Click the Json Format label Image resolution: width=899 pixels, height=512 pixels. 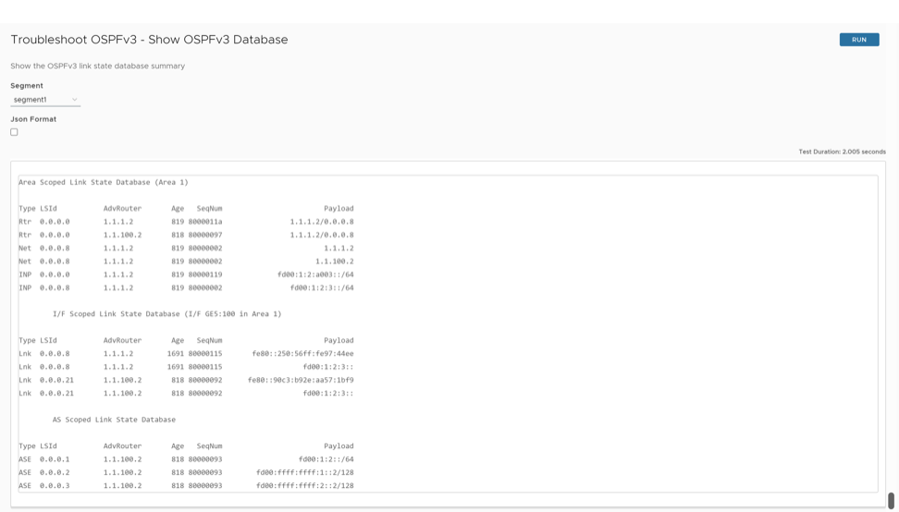(x=33, y=119)
